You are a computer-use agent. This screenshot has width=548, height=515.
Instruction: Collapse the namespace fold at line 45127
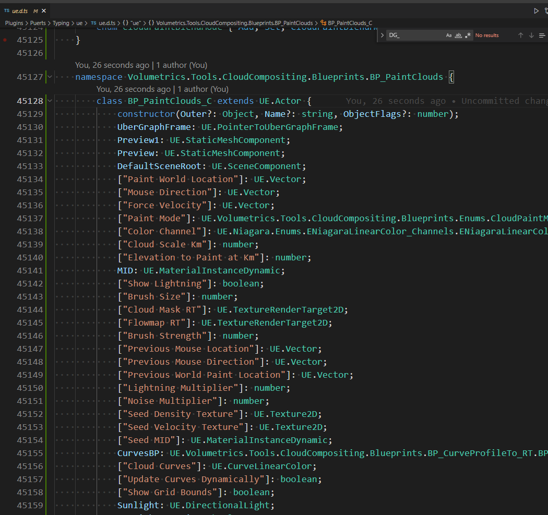tap(50, 76)
